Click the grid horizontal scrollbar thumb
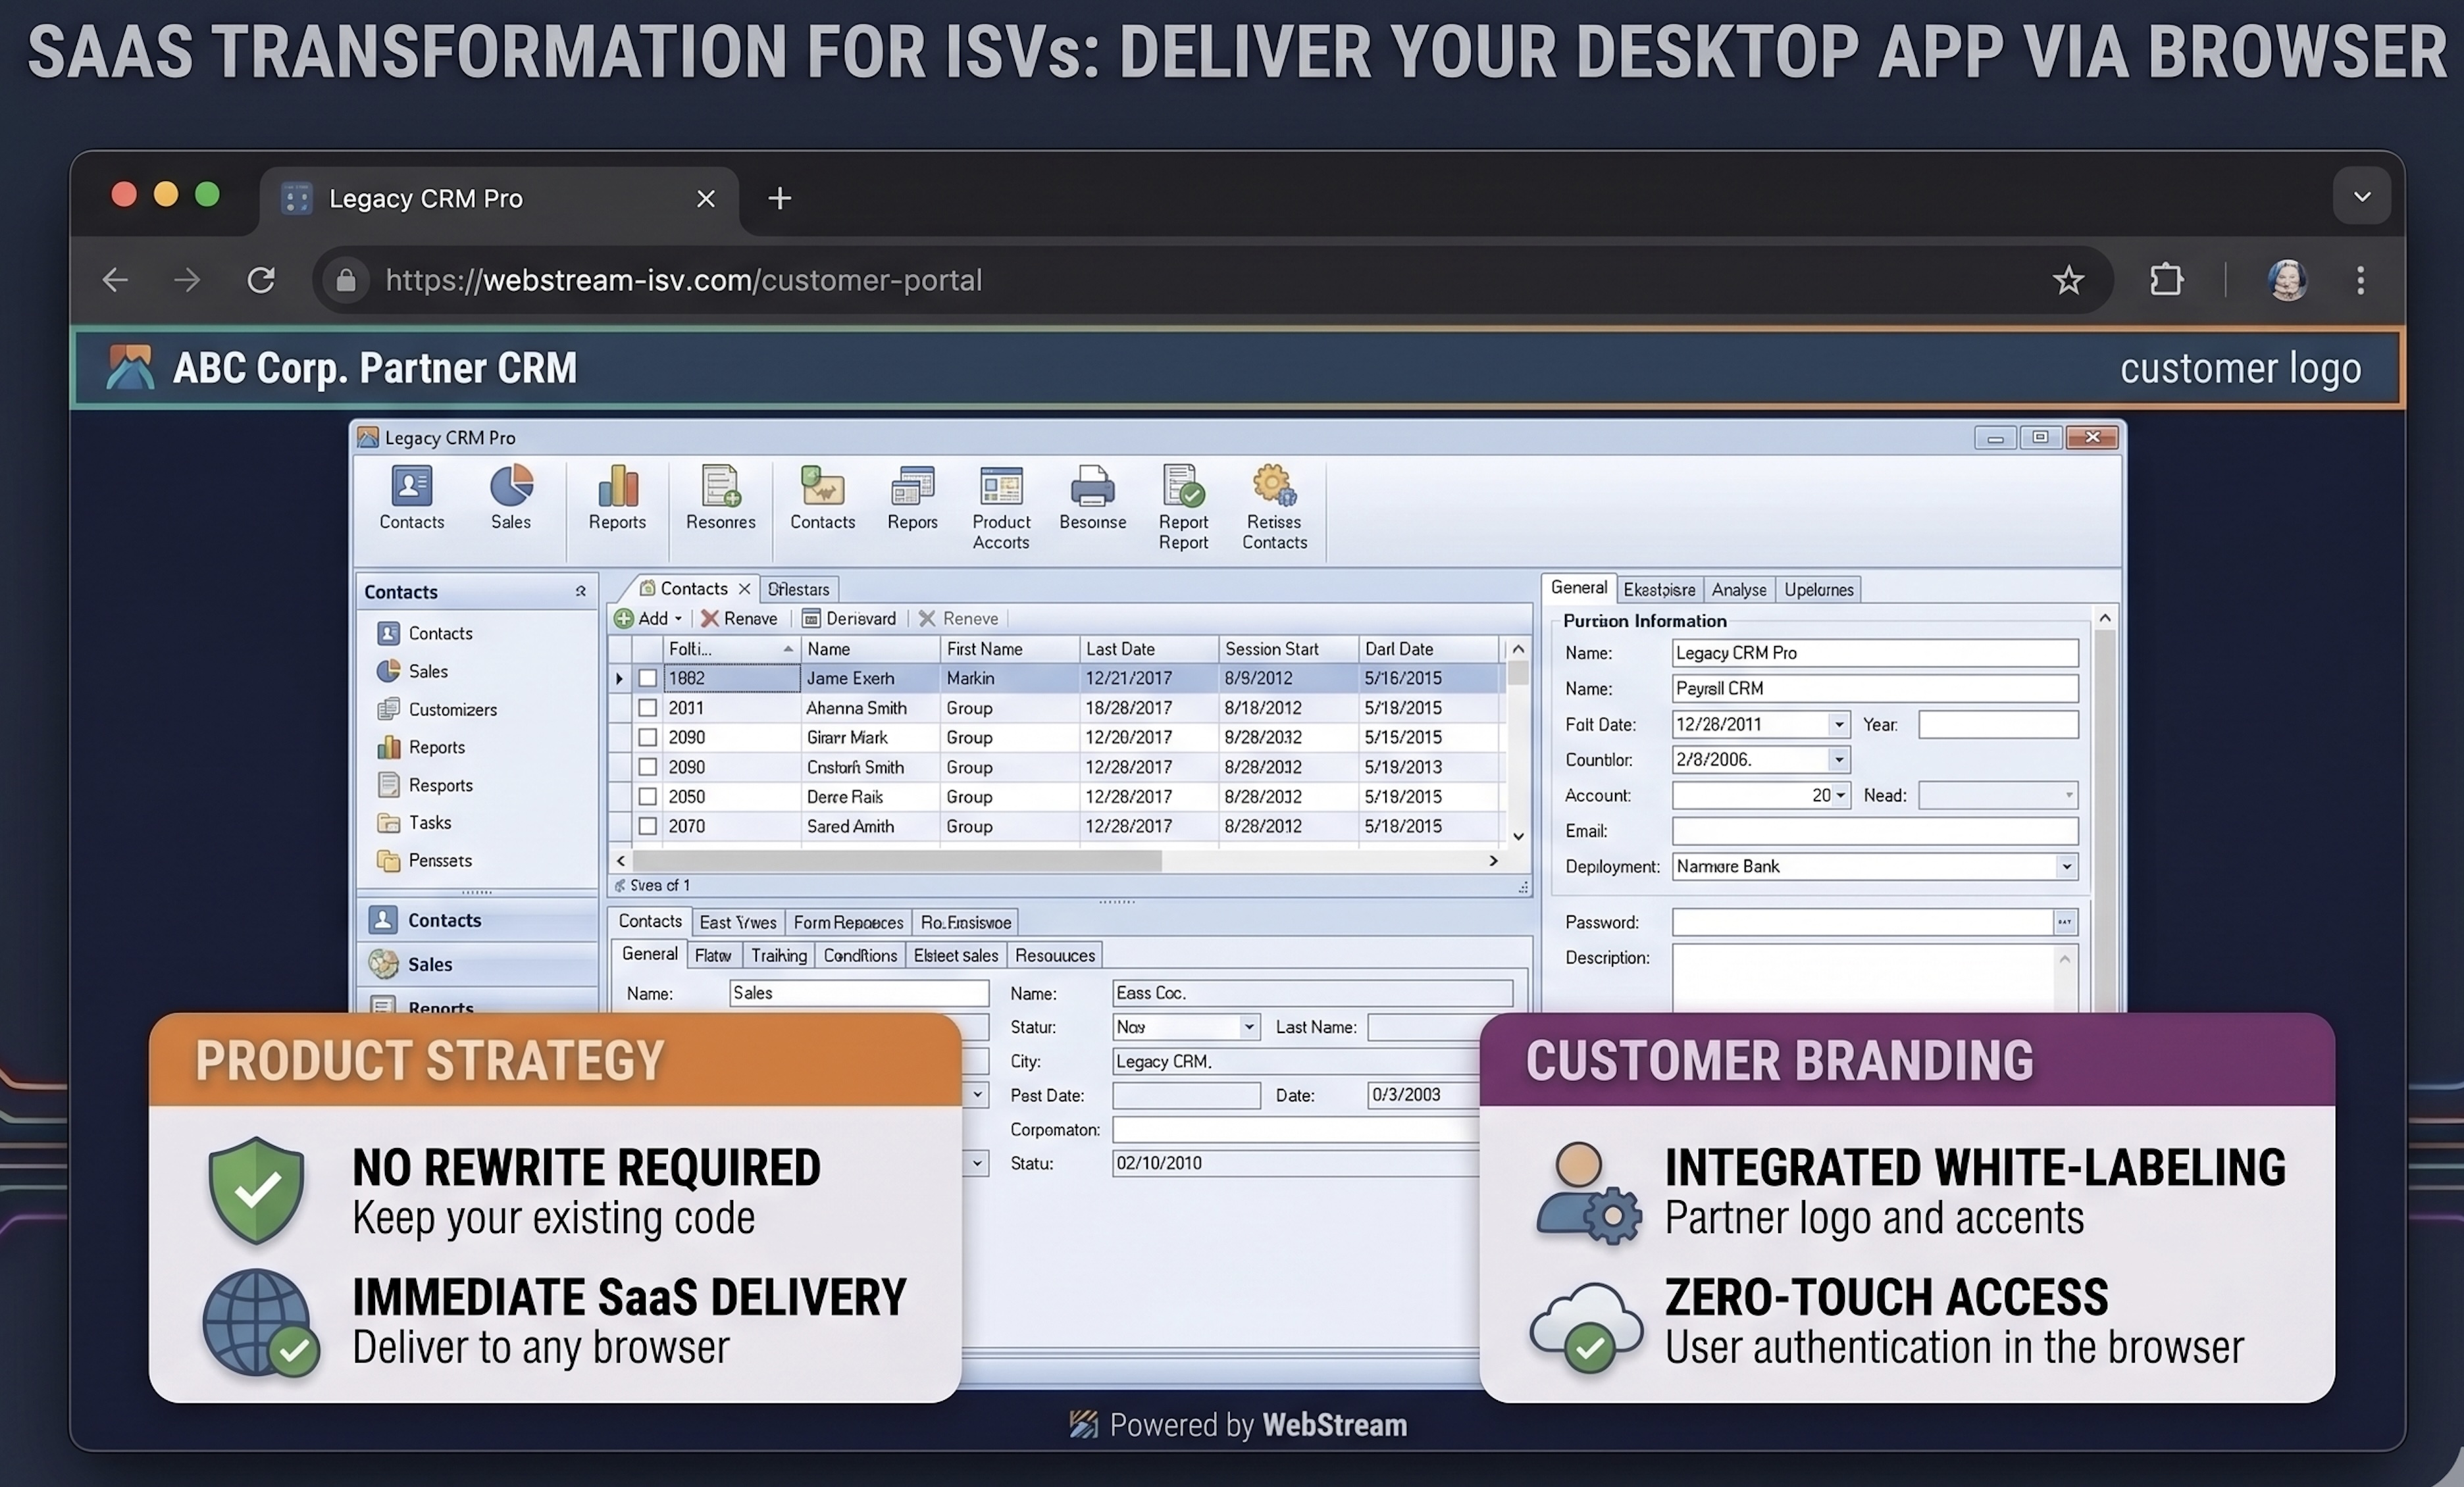This screenshot has width=2464, height=1487. point(897,861)
